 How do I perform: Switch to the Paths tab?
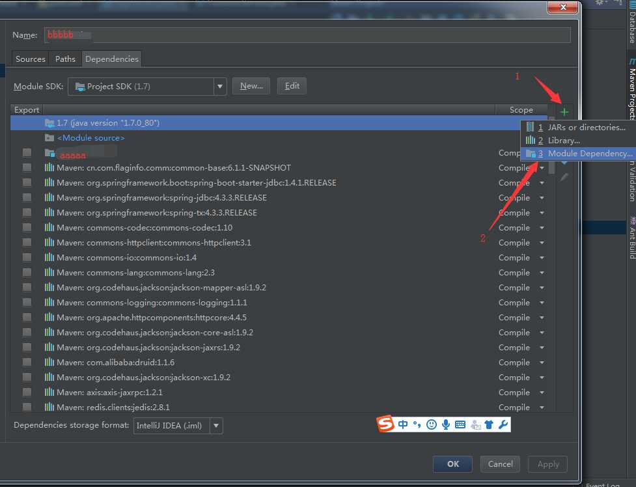tap(65, 59)
